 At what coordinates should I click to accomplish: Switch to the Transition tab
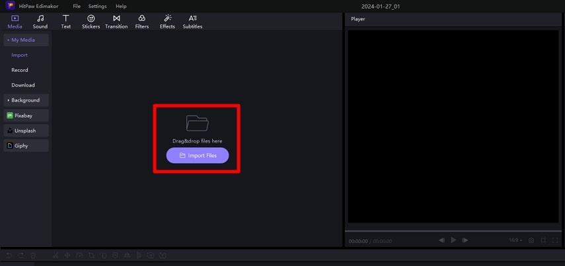116,22
